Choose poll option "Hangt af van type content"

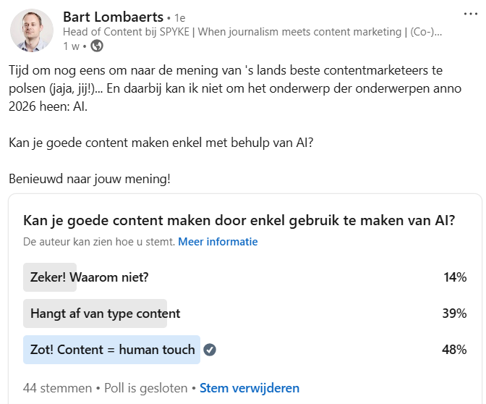[x=106, y=313]
